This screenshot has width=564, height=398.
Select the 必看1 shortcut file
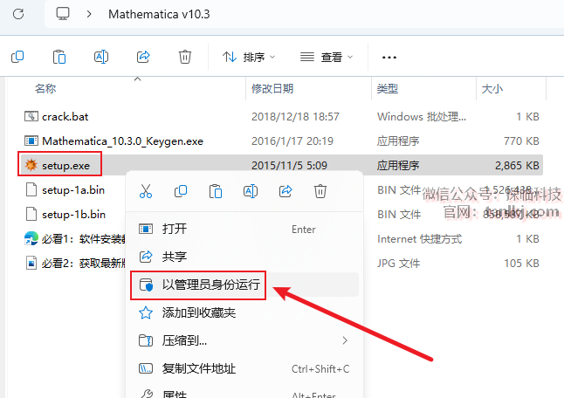(83, 239)
